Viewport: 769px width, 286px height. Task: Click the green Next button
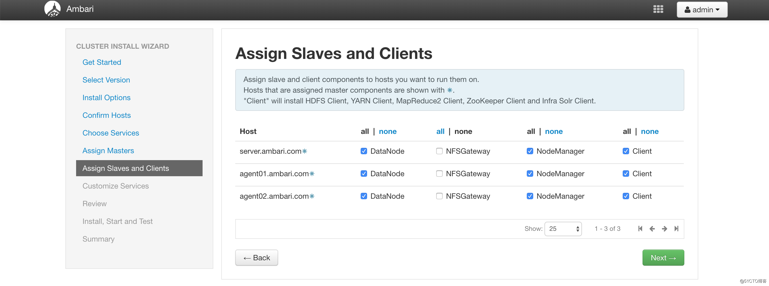pos(663,257)
